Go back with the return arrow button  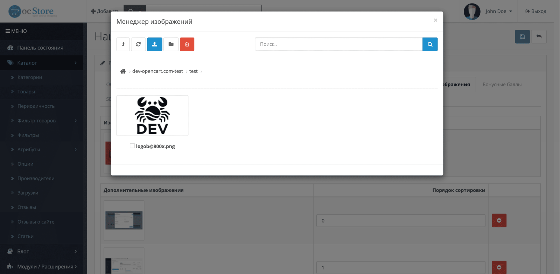point(539,37)
